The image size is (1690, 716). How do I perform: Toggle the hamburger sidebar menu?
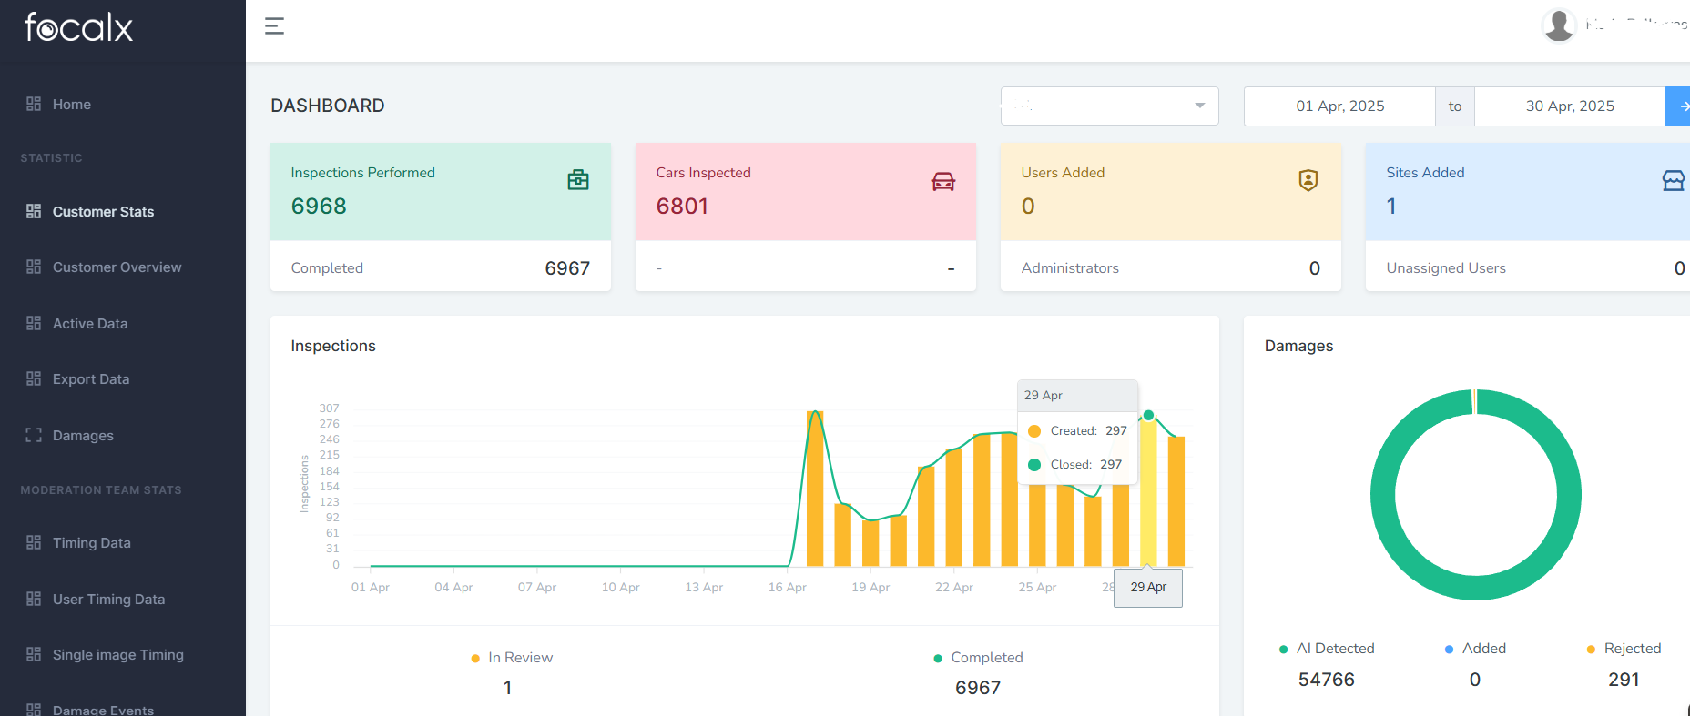coord(274,26)
